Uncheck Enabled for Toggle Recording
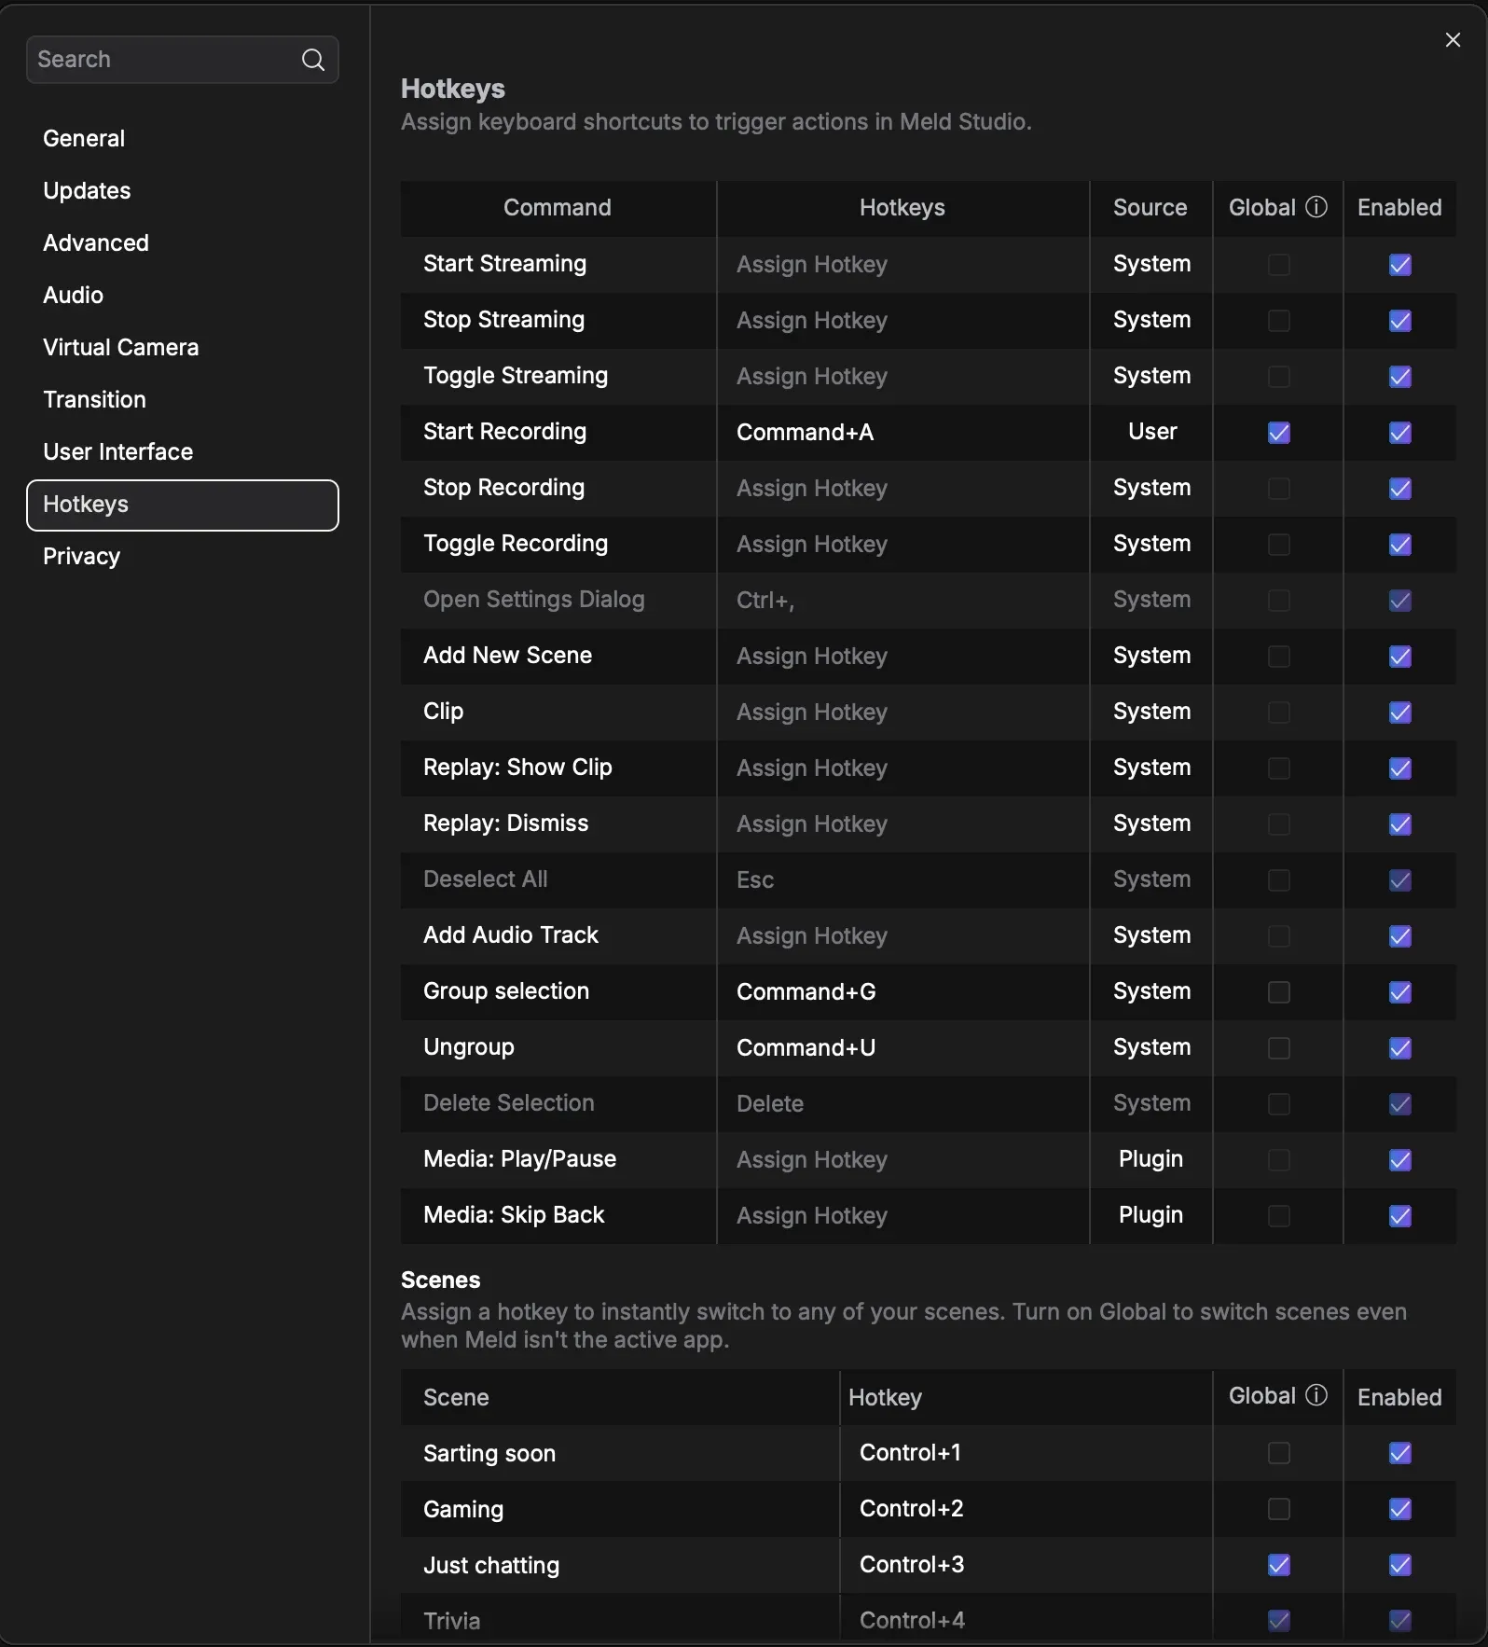Image resolution: width=1488 pixels, height=1647 pixels. [x=1400, y=545]
